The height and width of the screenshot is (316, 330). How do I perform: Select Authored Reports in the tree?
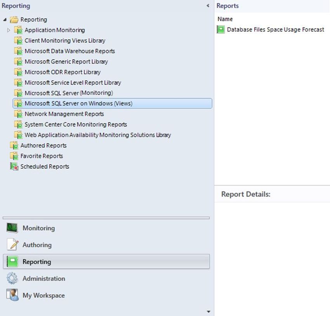pos(43,146)
